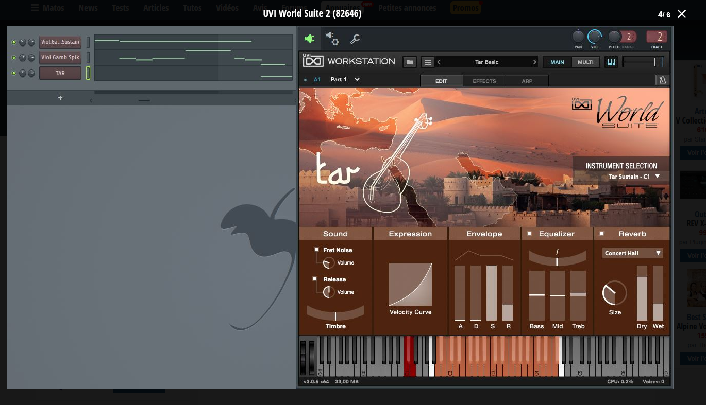Screen dimensions: 706x405
Task: Switch to the ARP tab
Action: [x=527, y=81]
